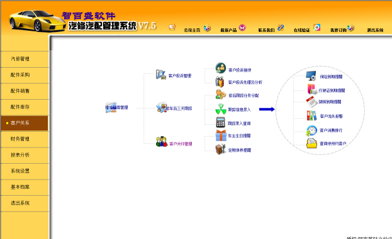Viewport: 392px width, 239px height.
Task: Select the highlighted 客户关系 sidebar item
Action: pos(25,123)
